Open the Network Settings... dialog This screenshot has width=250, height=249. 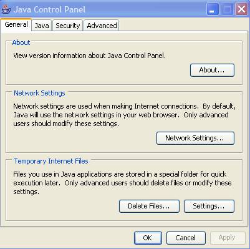pyautogui.click(x=195, y=138)
